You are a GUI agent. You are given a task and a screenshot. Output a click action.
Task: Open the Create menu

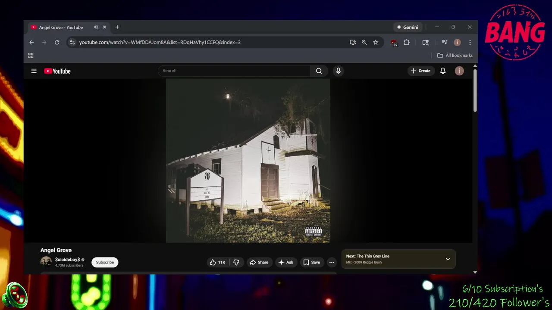(420, 71)
